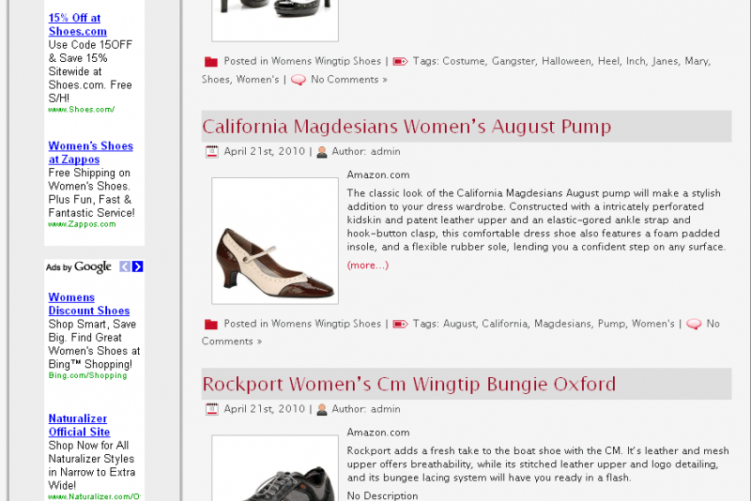Click the Inch tag
Image resolution: width=751 pixels, height=501 pixels.
coord(636,61)
